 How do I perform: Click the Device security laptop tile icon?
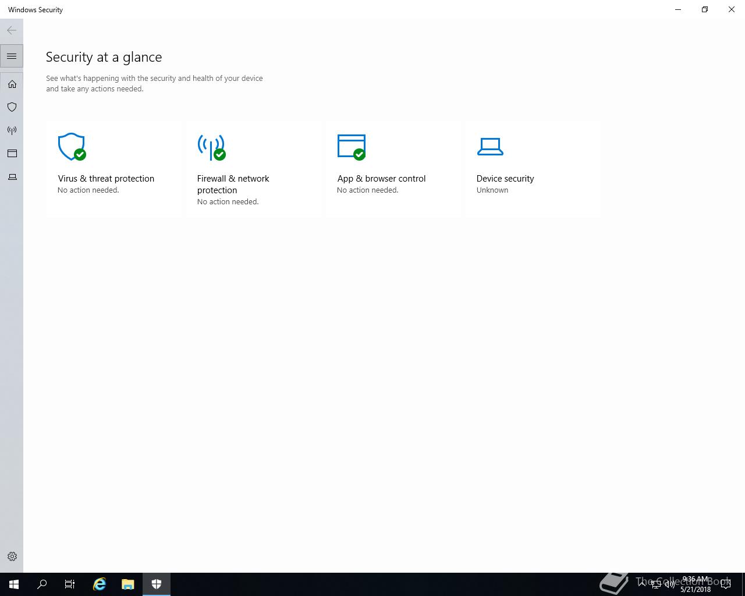(490, 147)
